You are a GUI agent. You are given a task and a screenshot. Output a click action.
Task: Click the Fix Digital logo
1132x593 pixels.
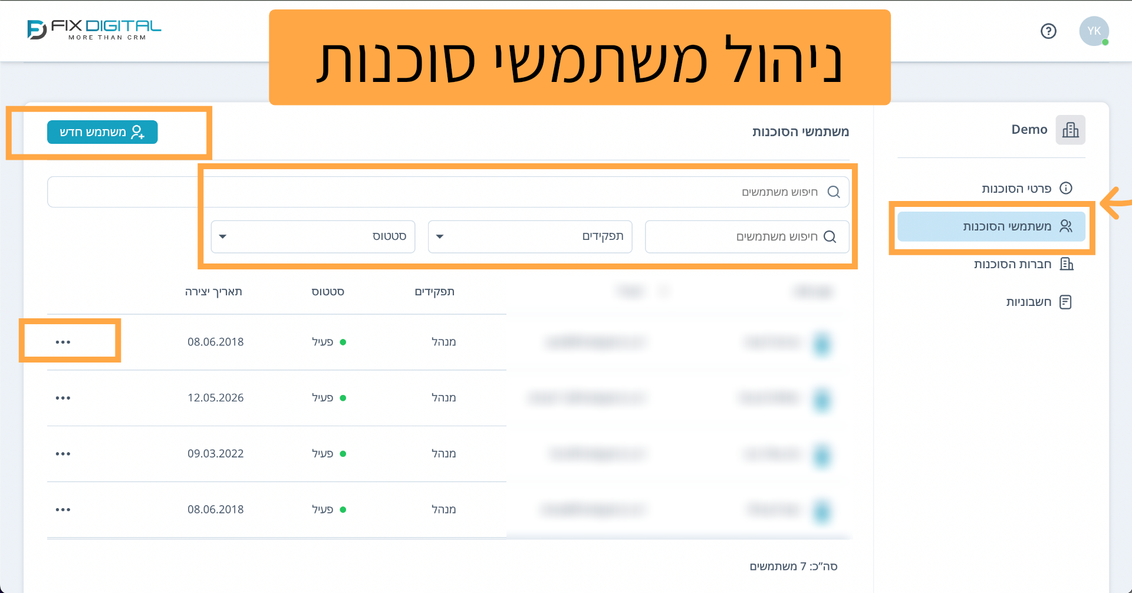point(94,29)
